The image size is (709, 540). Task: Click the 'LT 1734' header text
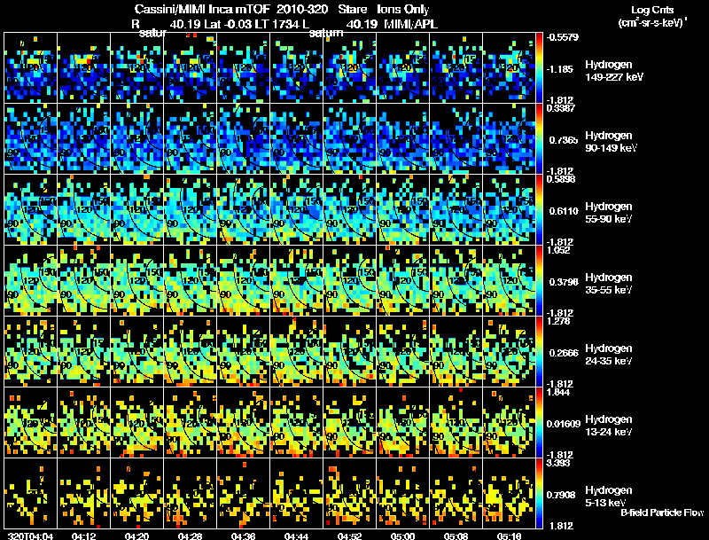click(278, 24)
